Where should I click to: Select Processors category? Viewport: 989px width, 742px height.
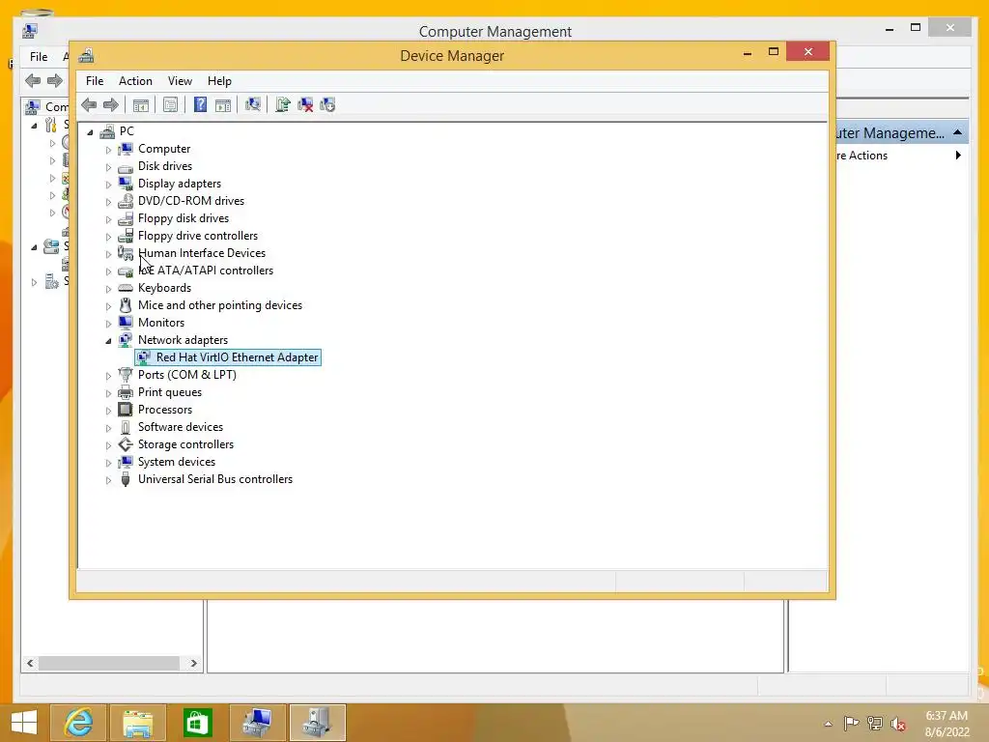click(x=165, y=410)
